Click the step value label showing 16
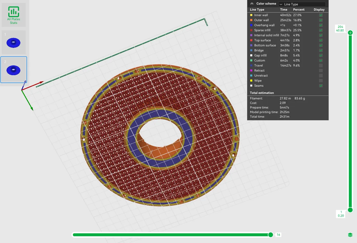Image resolution: width=357 pixels, height=243 pixels. pos(278,235)
